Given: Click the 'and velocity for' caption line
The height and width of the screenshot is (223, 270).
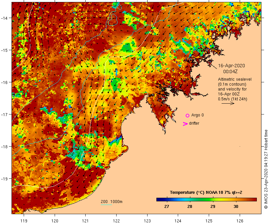Looking at the screenshot, I should pyautogui.click(x=232, y=89).
